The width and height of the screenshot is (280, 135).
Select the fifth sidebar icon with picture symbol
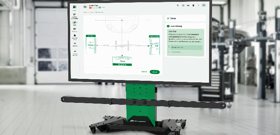[x=75, y=36]
